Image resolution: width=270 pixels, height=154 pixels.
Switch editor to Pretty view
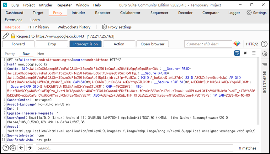click(10, 54)
